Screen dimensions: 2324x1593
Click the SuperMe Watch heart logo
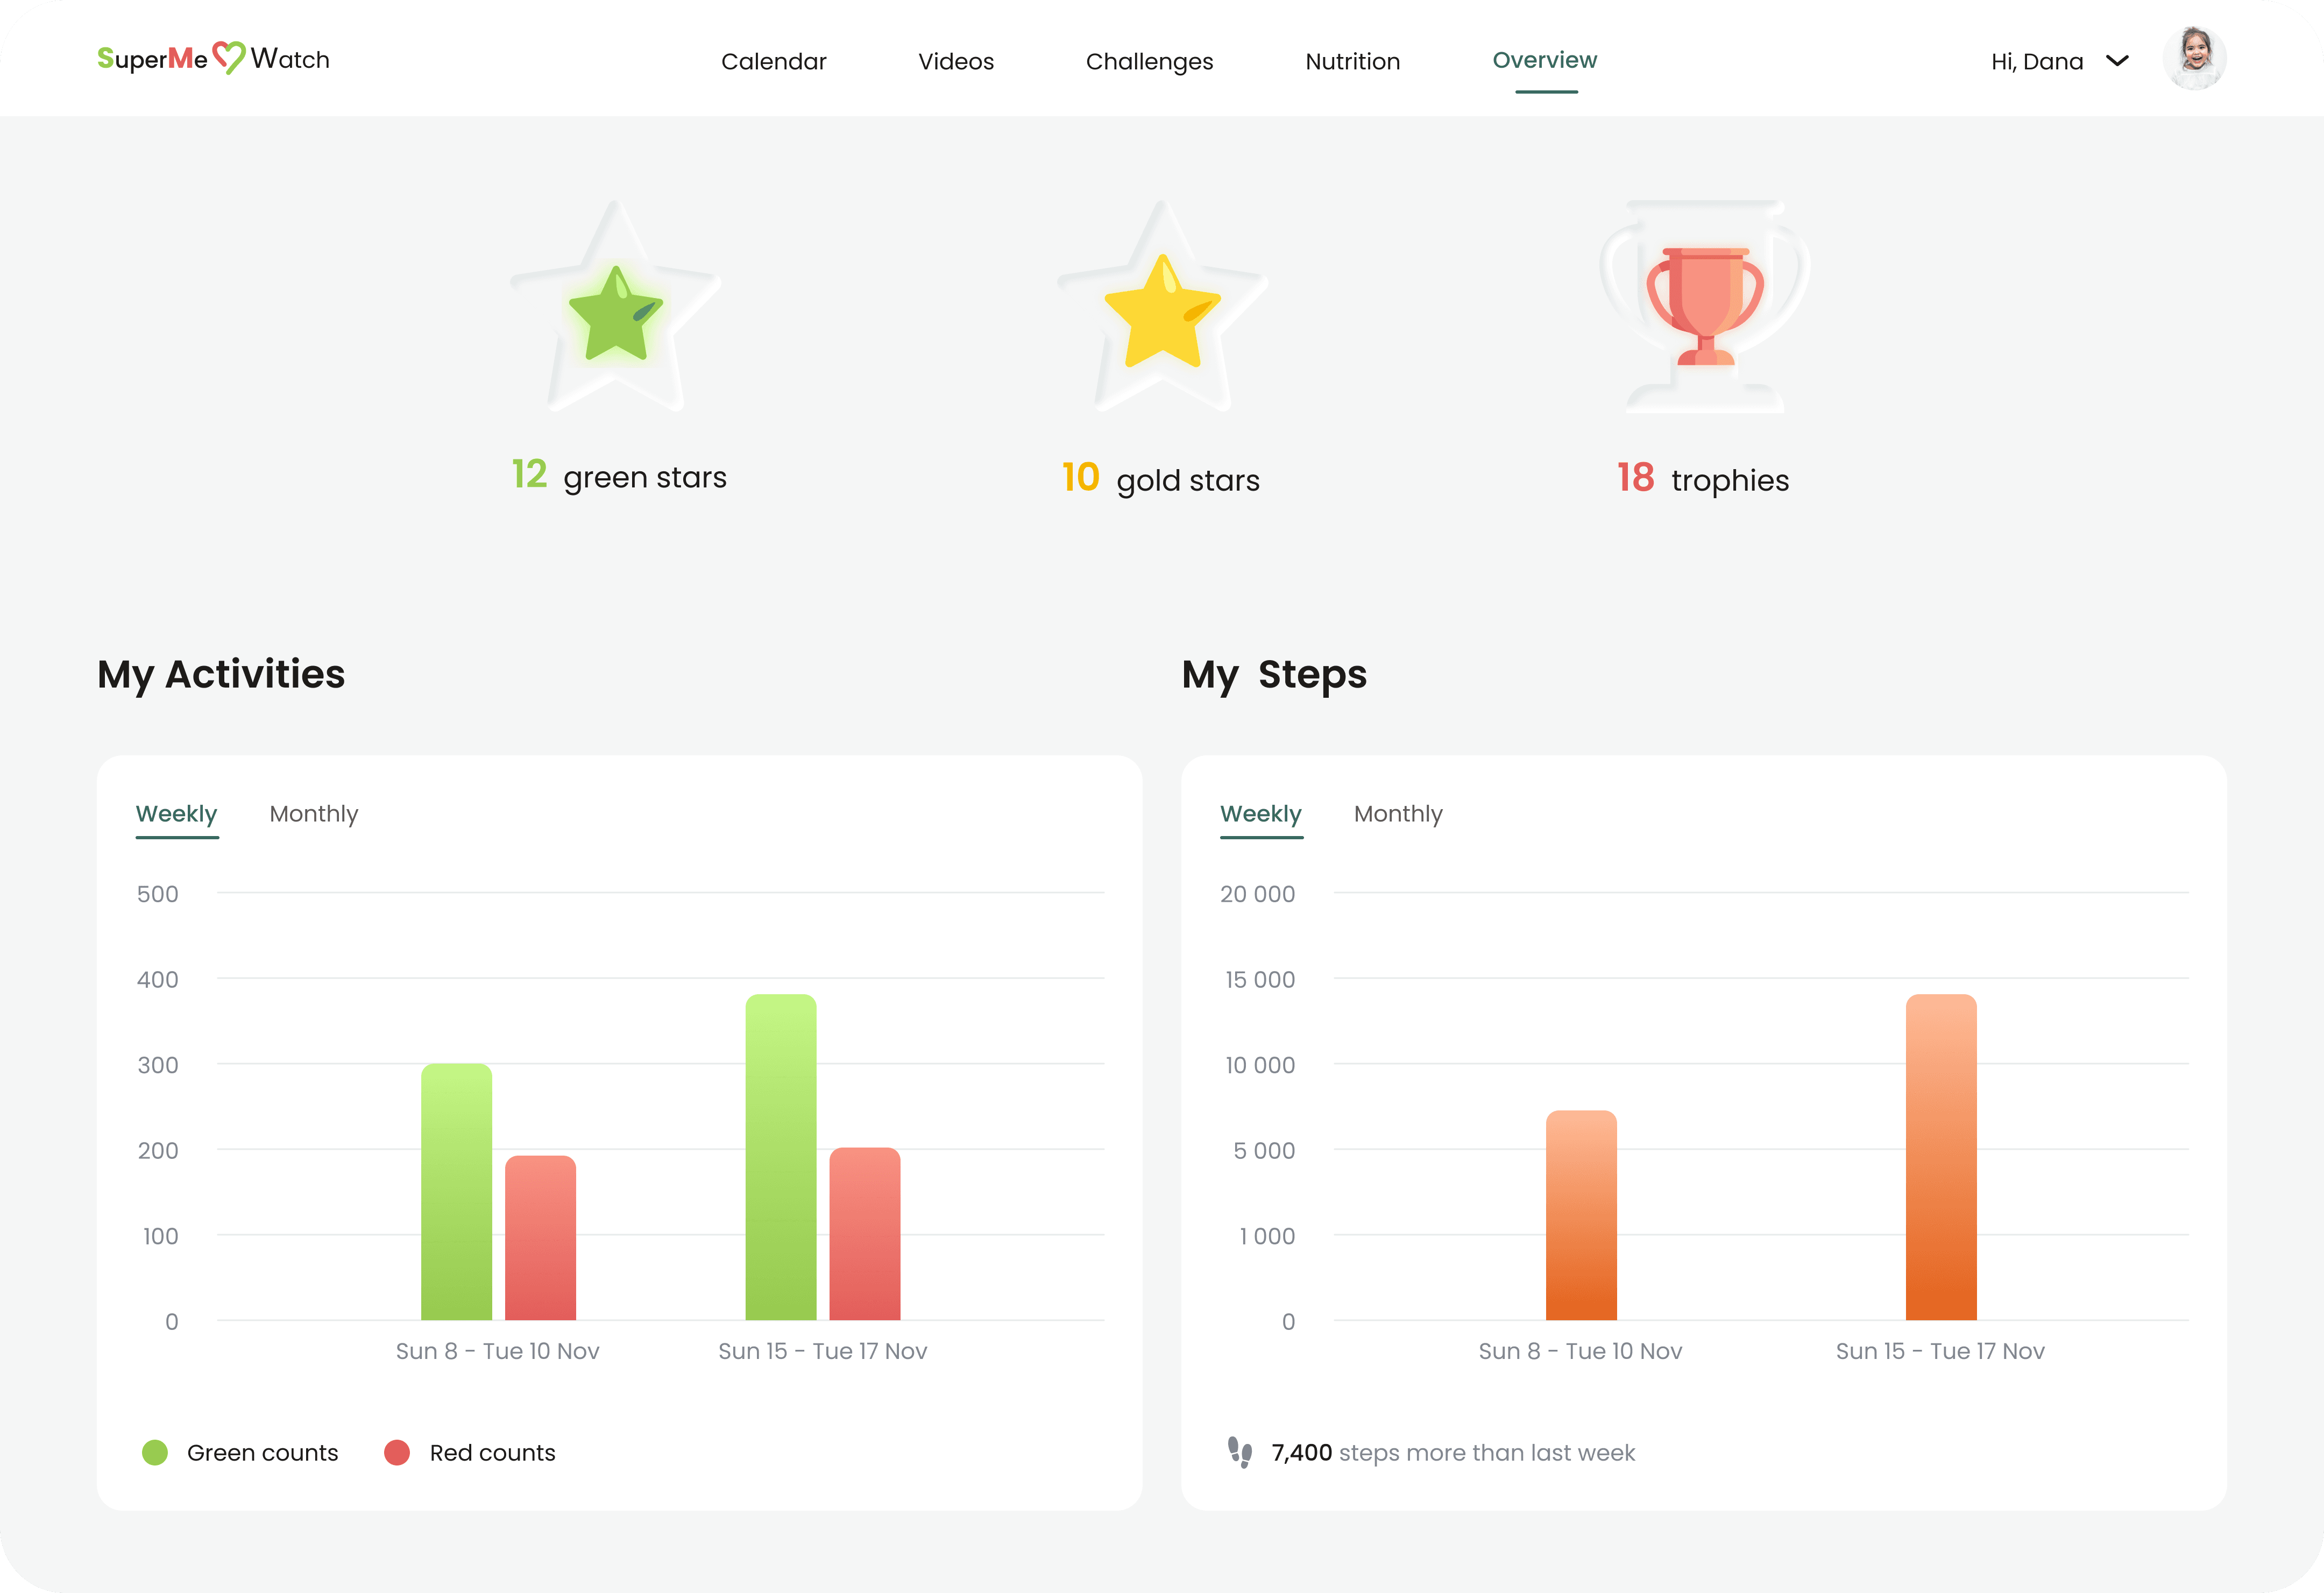tap(229, 58)
